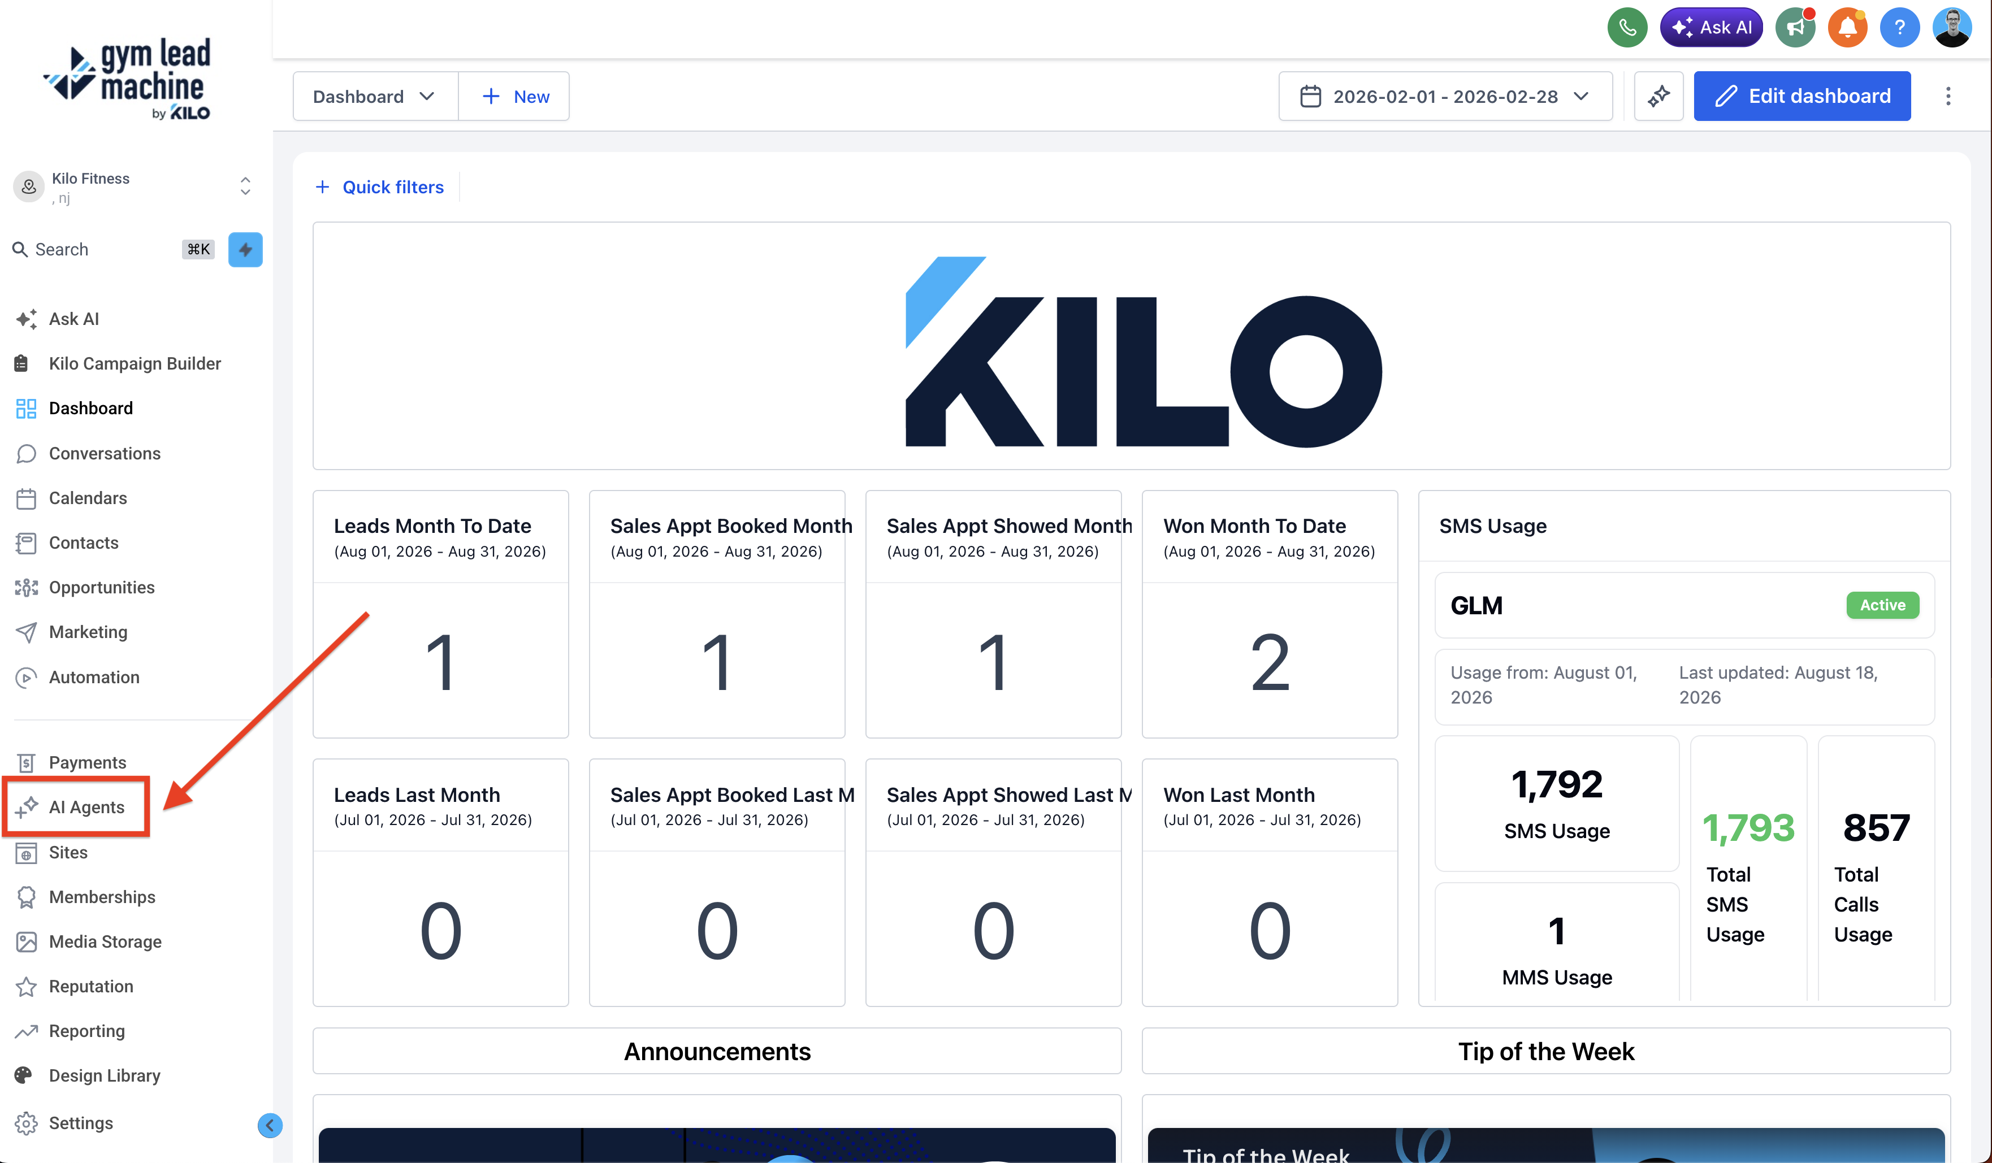Viewport: 1992px width, 1163px height.
Task: Click the Opportunities icon in sidebar
Action: pos(26,588)
